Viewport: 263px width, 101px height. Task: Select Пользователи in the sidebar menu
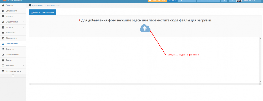[13, 44]
